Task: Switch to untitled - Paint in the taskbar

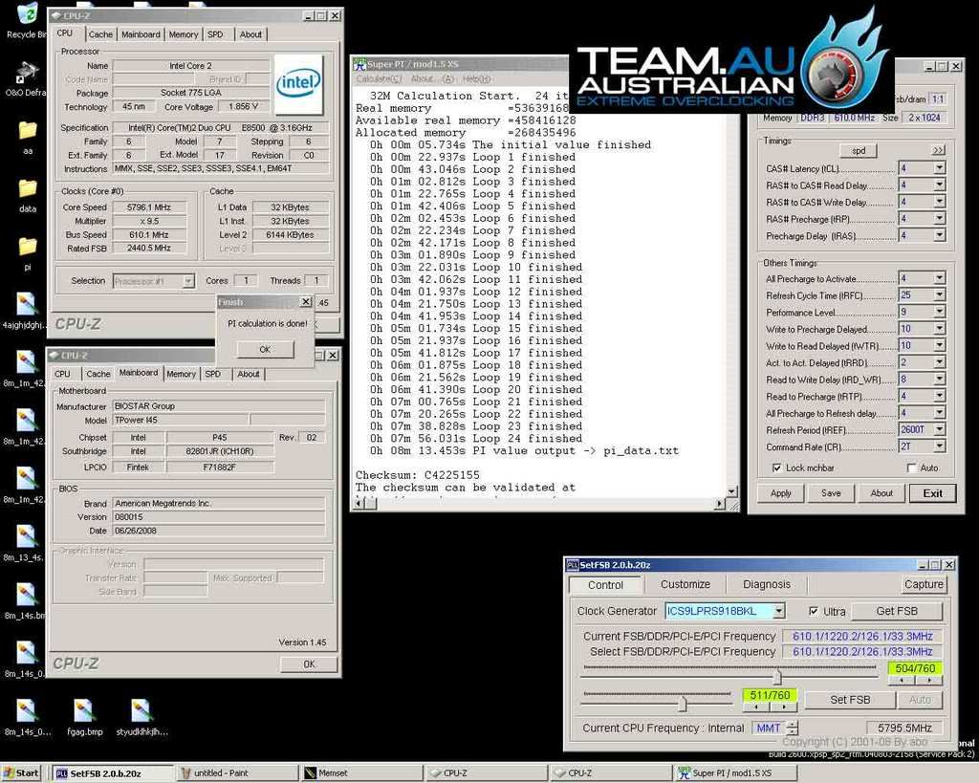Action: 236,773
